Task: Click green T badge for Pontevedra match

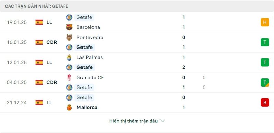Action: tap(265, 42)
